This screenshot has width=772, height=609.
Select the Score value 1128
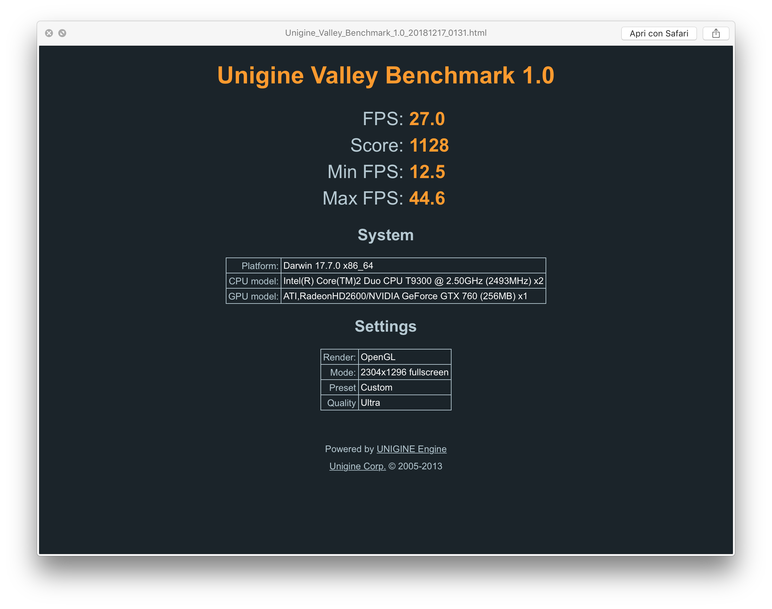coord(429,145)
